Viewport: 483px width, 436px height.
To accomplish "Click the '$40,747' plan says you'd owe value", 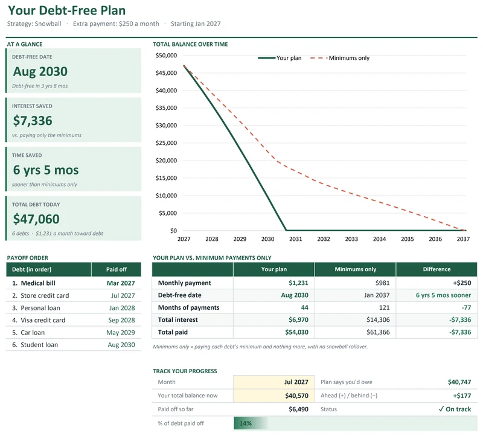I will tap(459, 382).
